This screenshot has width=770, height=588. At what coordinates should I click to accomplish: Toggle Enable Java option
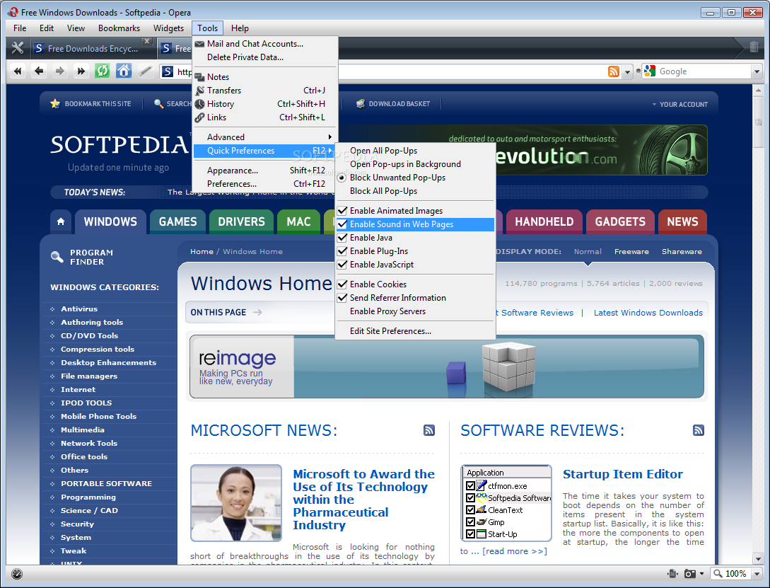tap(416, 238)
